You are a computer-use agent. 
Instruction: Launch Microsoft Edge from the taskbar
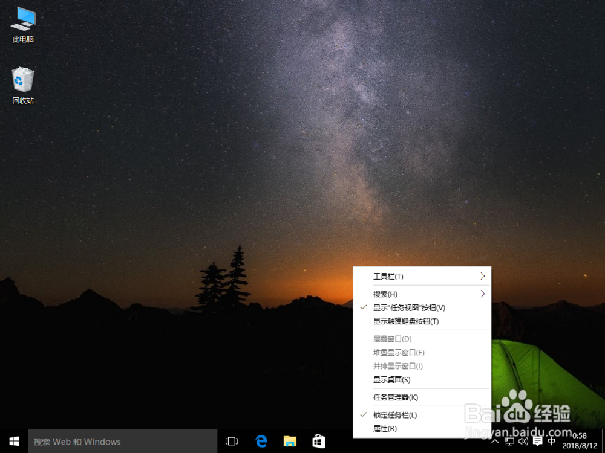pyautogui.click(x=261, y=441)
